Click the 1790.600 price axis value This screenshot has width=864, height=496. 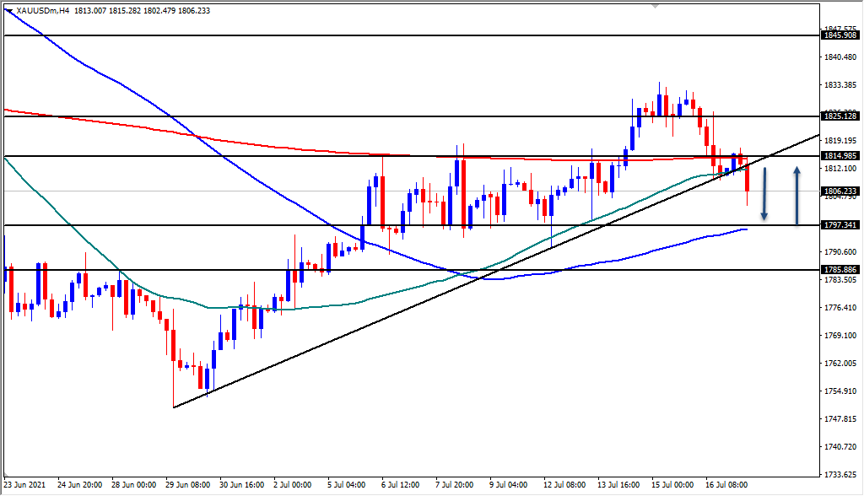[x=840, y=252]
